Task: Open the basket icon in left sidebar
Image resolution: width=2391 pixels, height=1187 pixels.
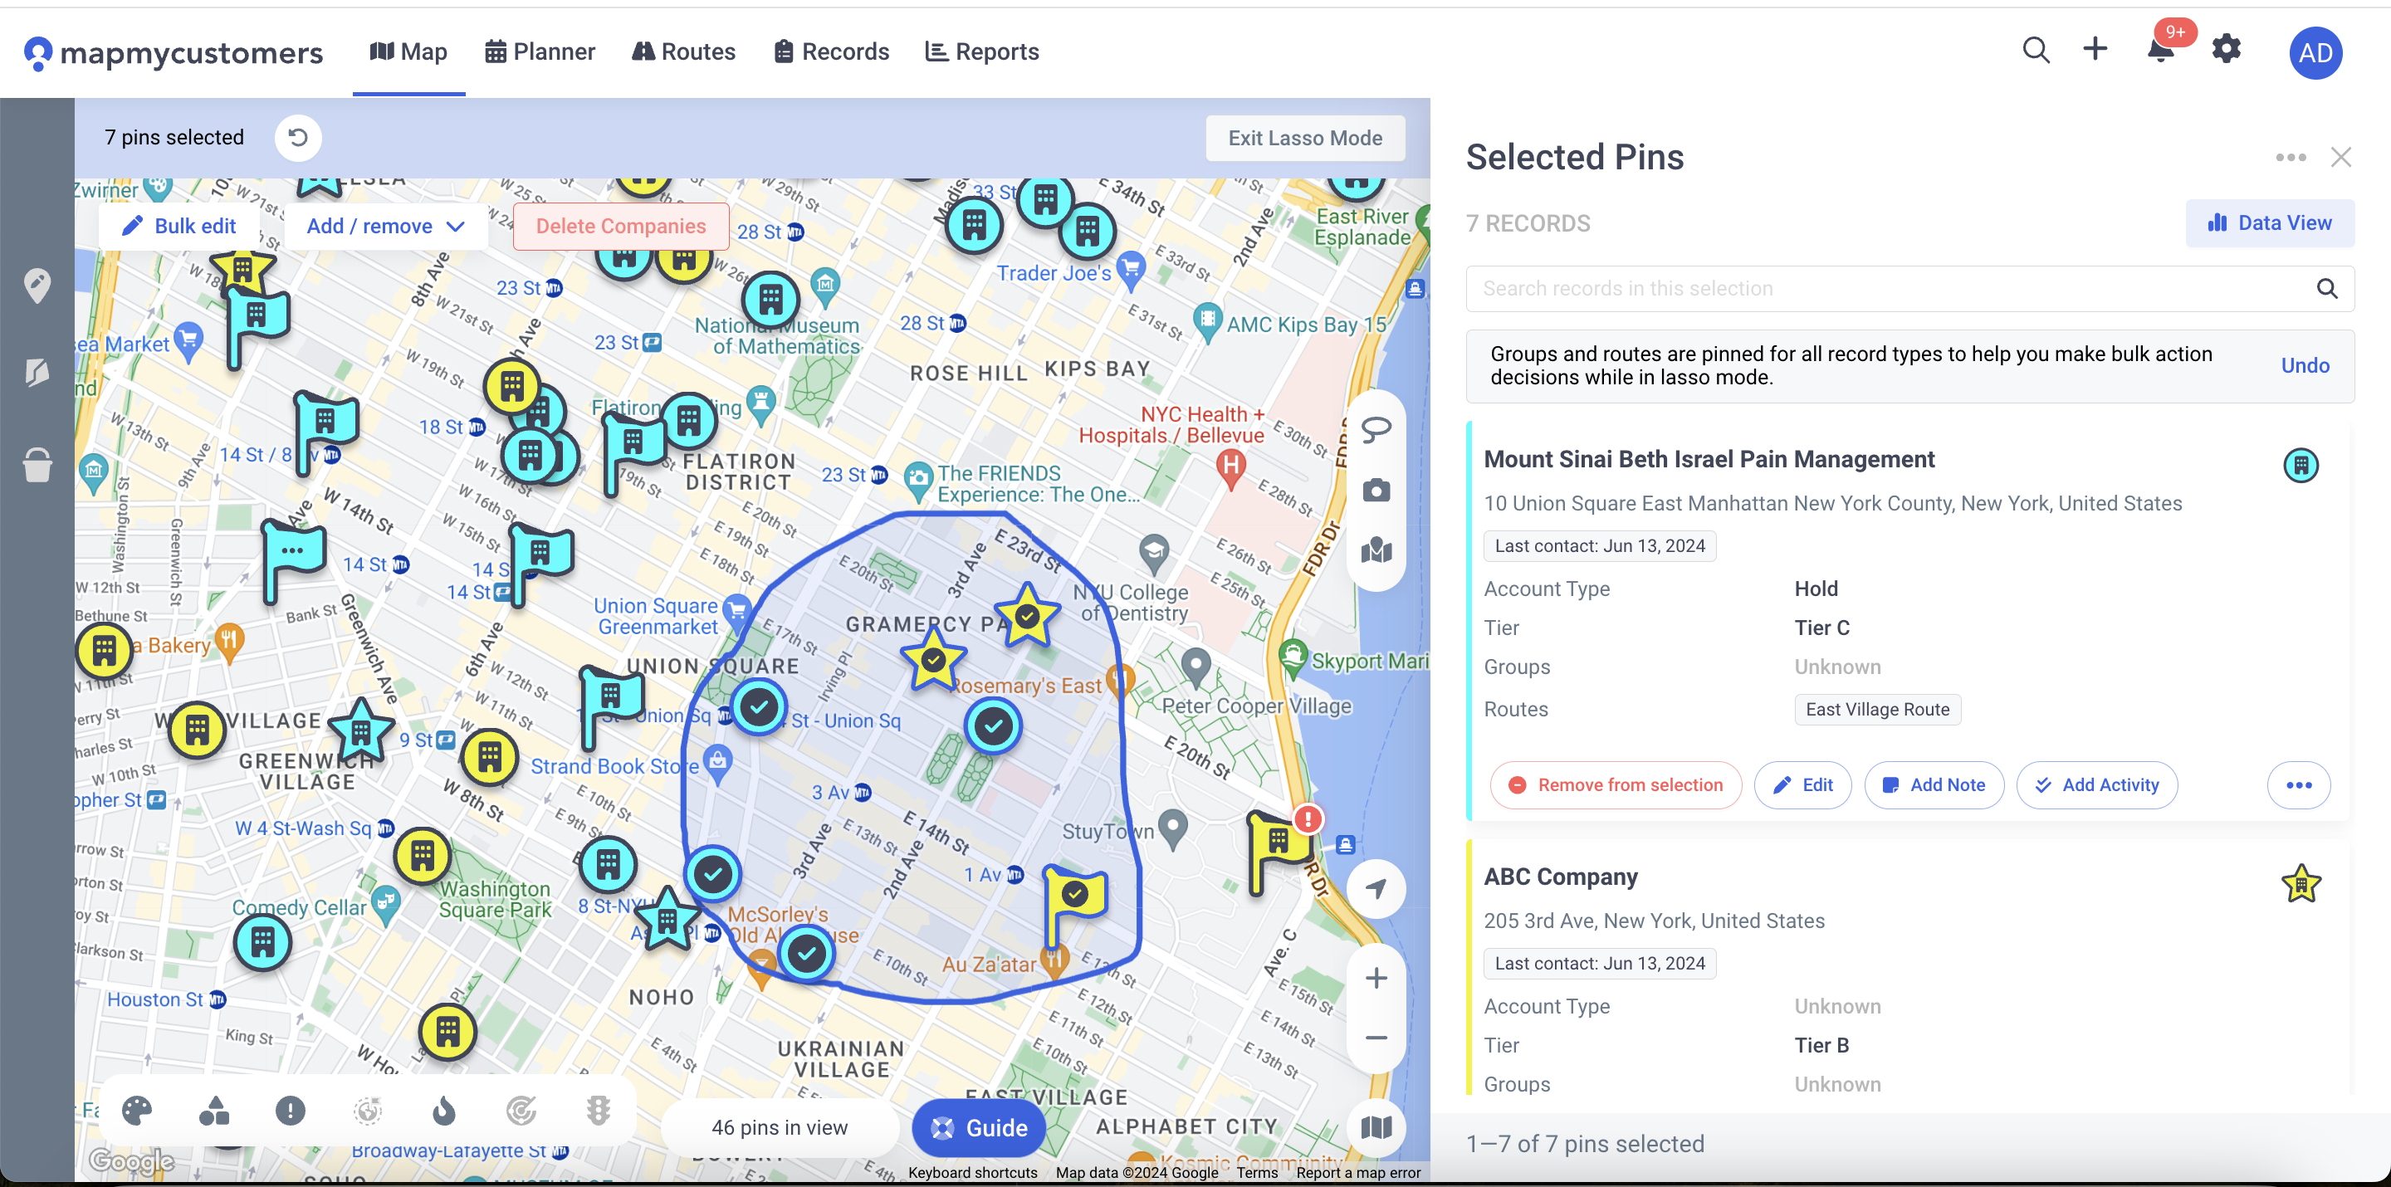Action: tap(37, 465)
